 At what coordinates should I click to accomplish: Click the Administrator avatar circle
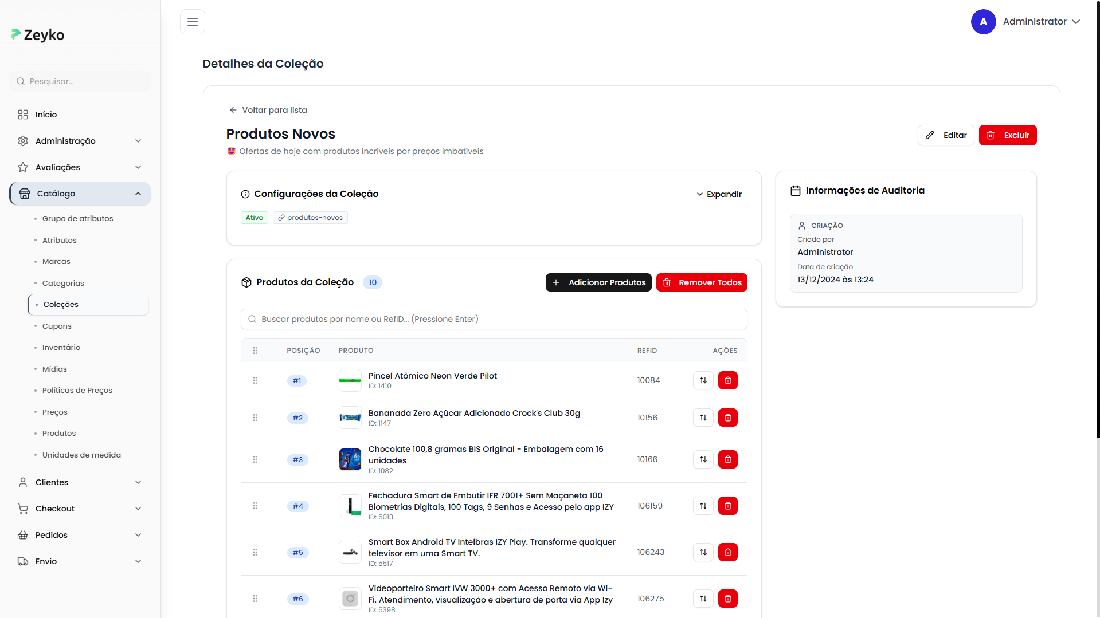click(x=983, y=22)
